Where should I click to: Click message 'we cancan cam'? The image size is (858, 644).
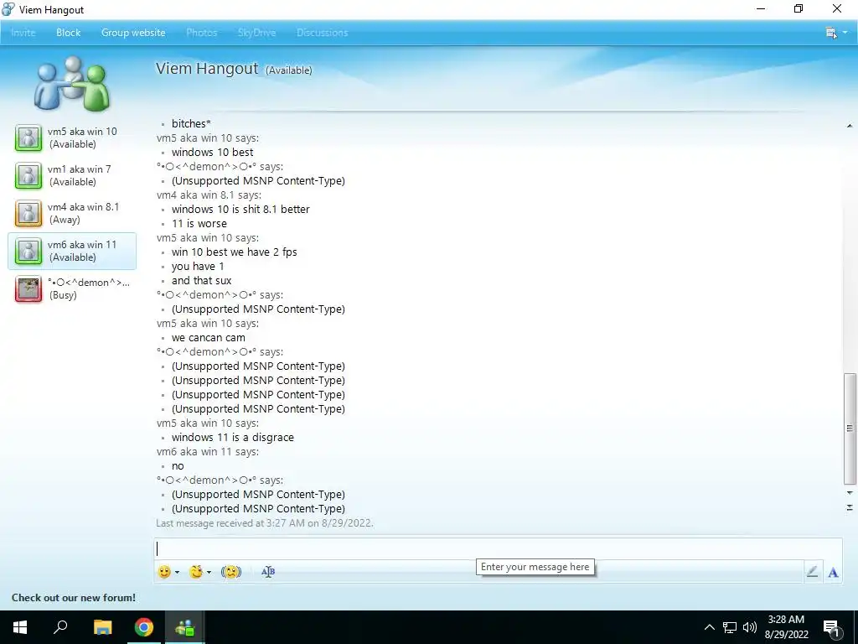pos(209,337)
